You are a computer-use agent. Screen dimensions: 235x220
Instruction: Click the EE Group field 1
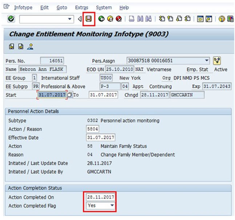(35, 78)
